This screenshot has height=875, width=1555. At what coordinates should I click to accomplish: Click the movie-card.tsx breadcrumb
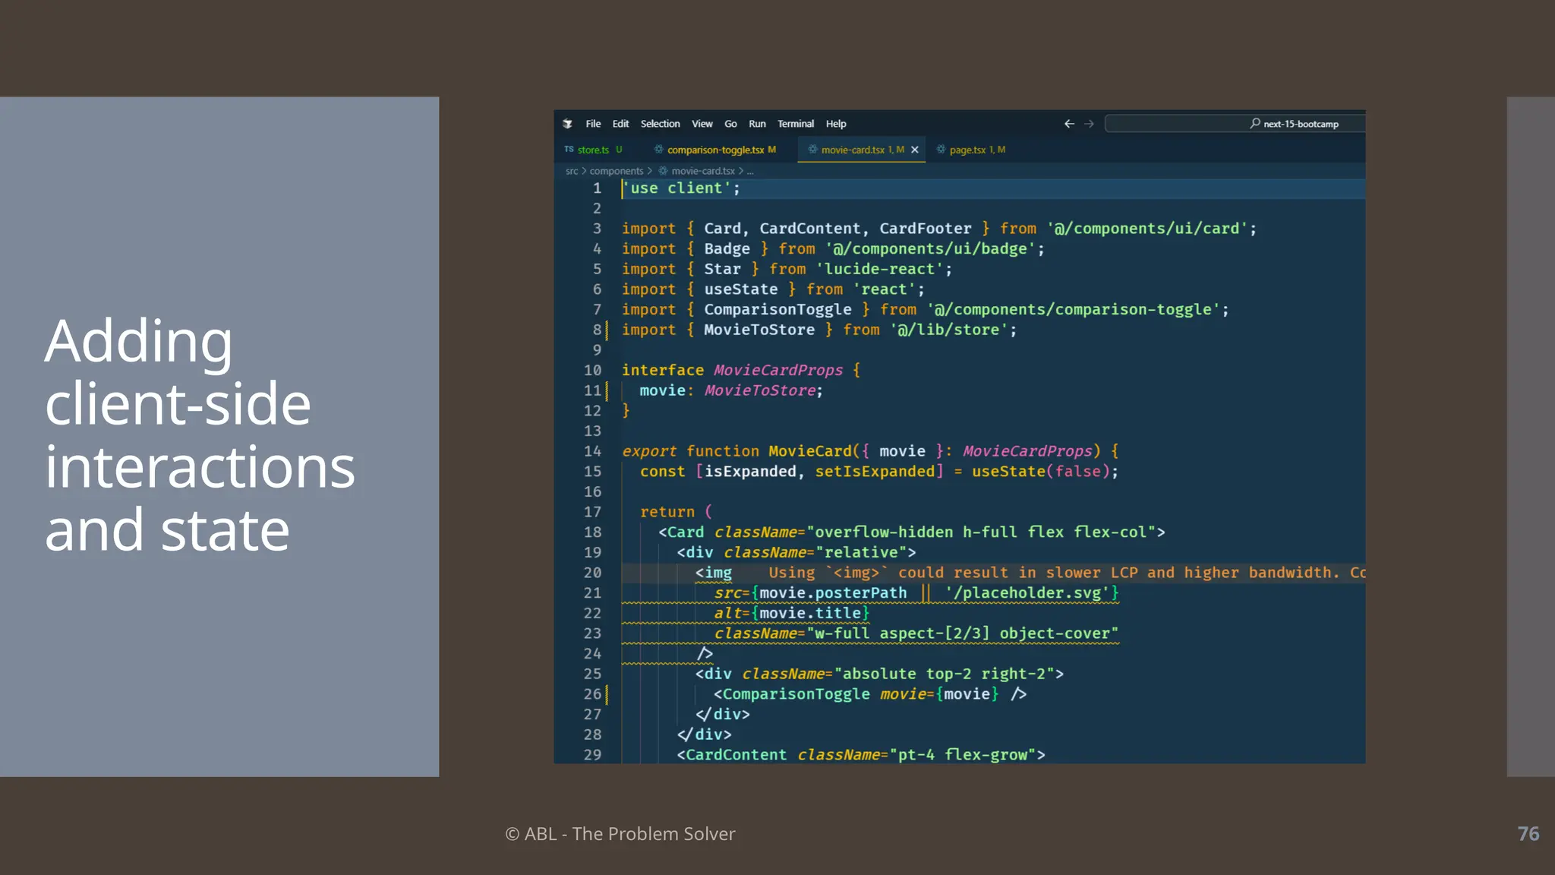pos(703,171)
